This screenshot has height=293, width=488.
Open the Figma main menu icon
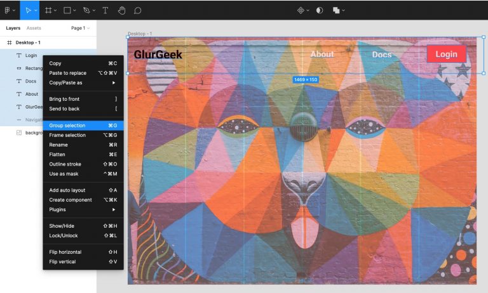click(x=8, y=10)
